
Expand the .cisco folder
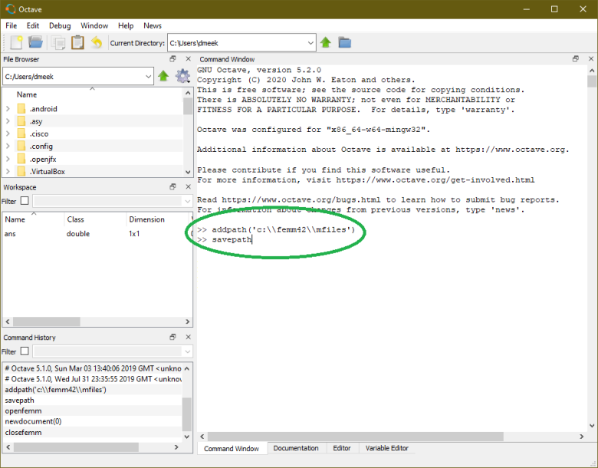(x=8, y=133)
